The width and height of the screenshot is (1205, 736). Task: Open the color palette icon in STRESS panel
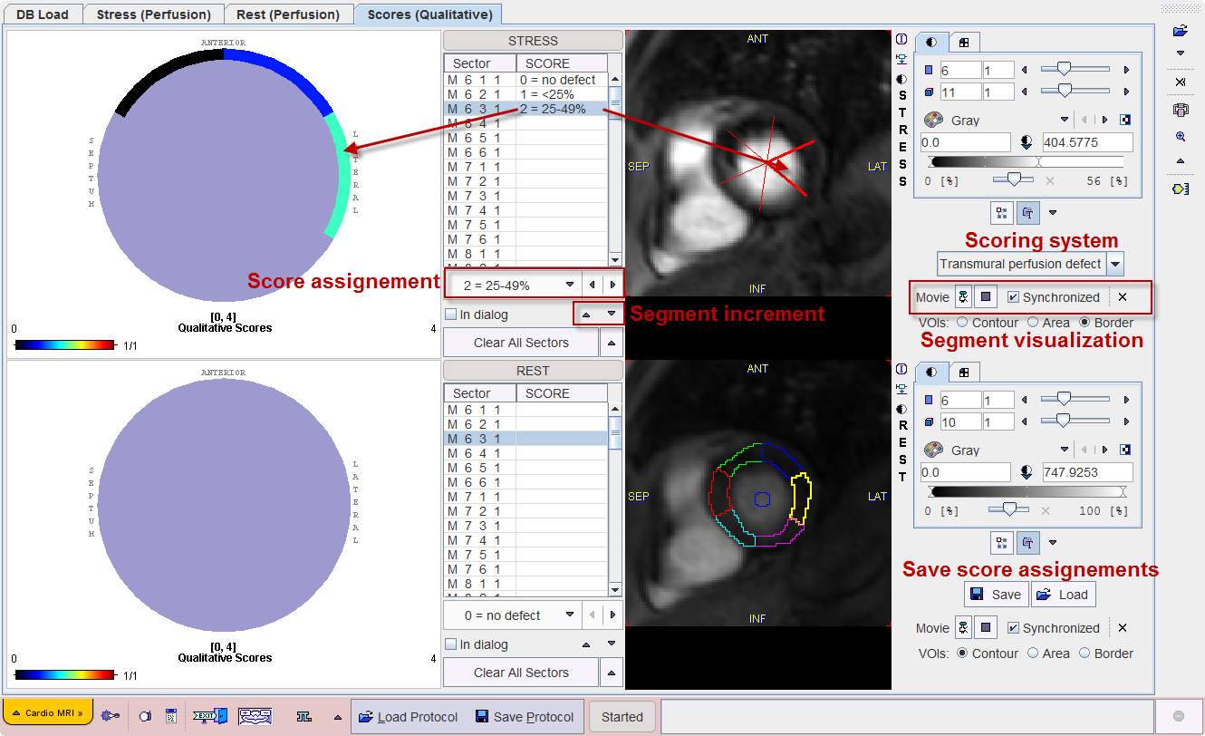(x=932, y=120)
